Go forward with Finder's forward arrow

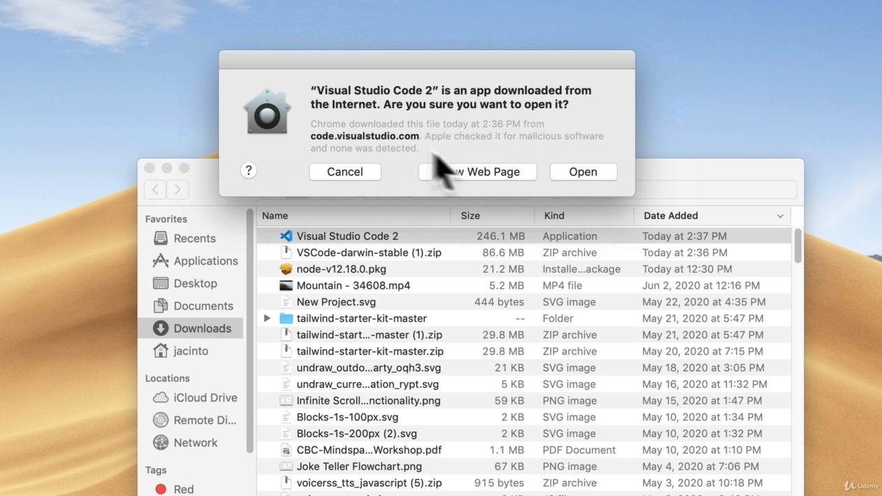point(177,189)
